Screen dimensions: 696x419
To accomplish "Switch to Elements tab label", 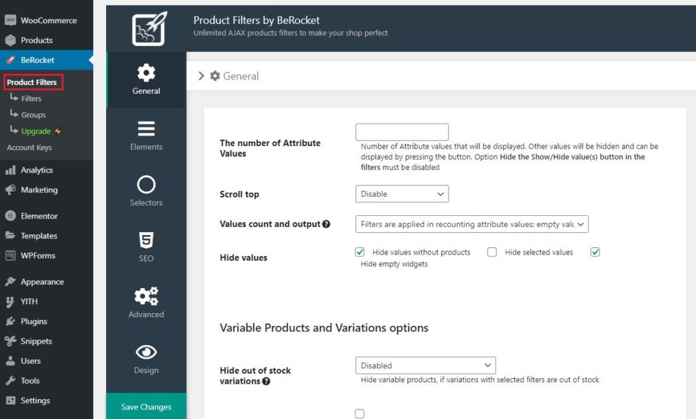I will (x=146, y=147).
